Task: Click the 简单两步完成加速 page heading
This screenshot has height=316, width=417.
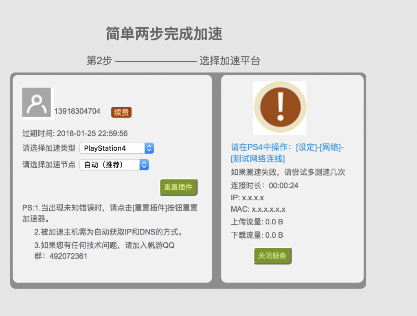Action: 164,34
